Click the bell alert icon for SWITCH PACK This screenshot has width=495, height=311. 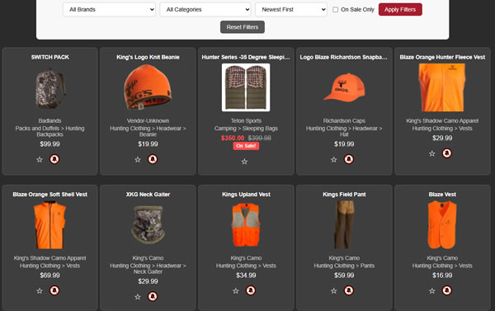(54, 159)
